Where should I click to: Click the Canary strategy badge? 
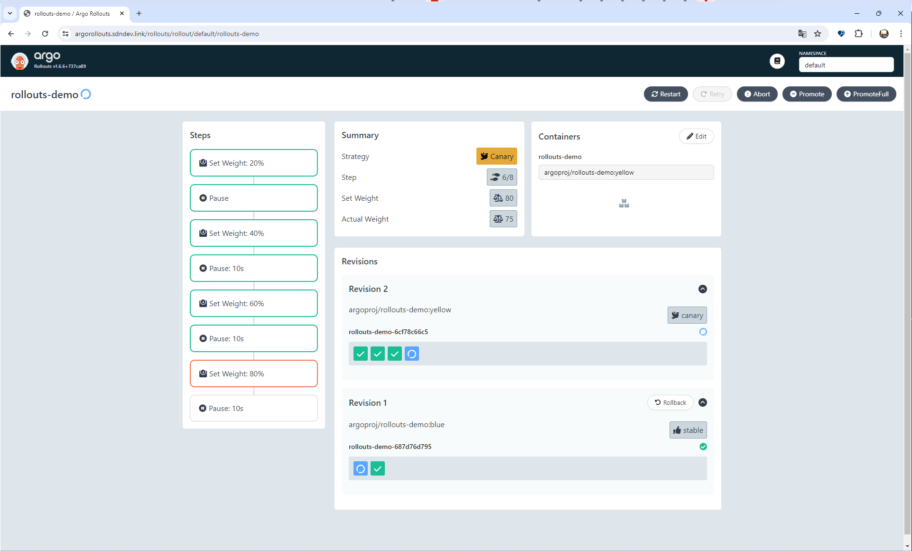pos(496,156)
